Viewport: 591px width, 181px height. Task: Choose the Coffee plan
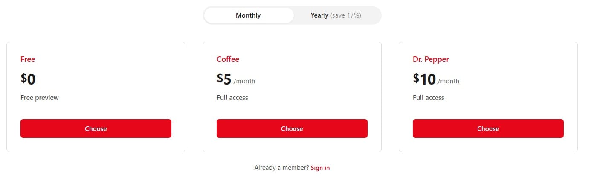click(x=292, y=128)
